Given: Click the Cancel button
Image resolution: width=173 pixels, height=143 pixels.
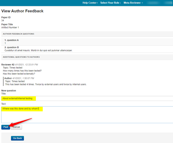Looking at the screenshot, I should tap(16, 127).
